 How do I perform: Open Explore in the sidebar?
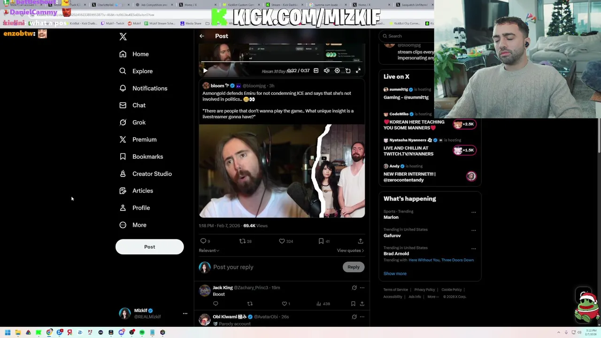point(136,71)
